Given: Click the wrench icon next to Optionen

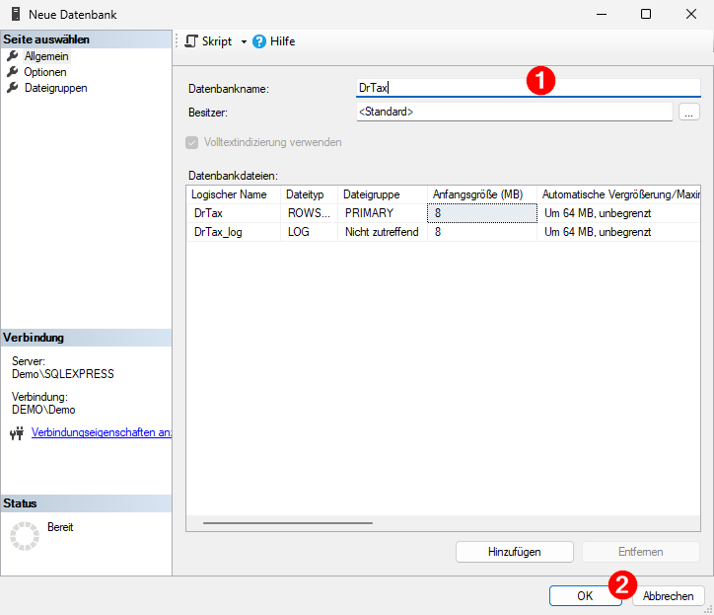Looking at the screenshot, I should (12, 72).
